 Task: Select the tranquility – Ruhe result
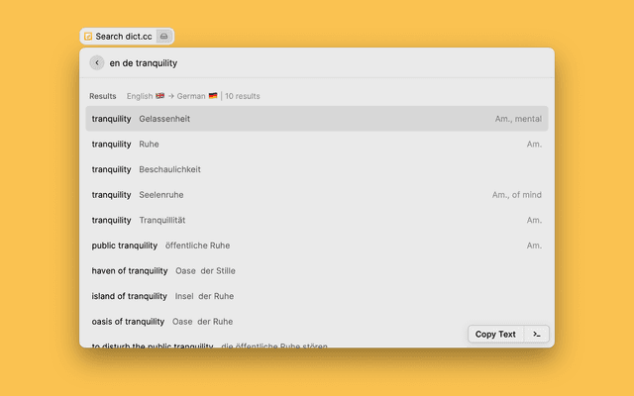pyautogui.click(x=316, y=145)
